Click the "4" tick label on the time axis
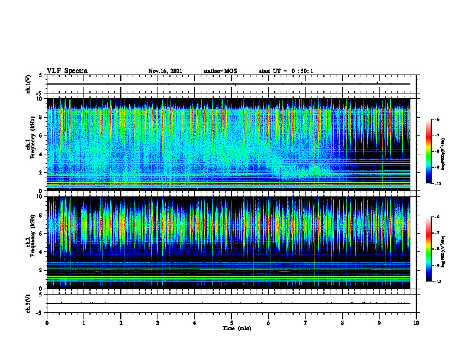The image size is (469, 362). [195, 323]
